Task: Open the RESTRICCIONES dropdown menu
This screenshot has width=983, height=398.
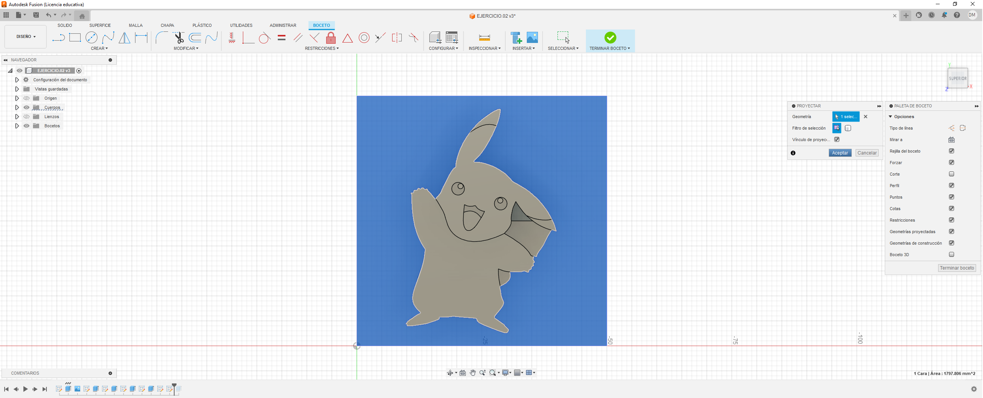Action: 322,48
